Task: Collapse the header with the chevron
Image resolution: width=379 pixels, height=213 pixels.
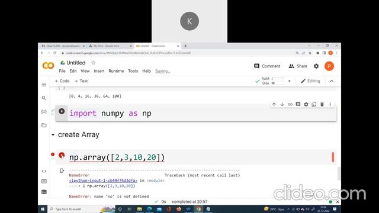Action: 332,81
